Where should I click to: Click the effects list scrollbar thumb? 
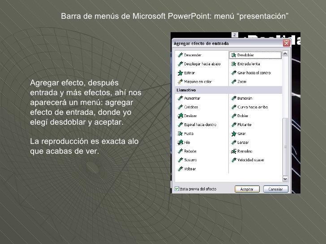point(285,147)
